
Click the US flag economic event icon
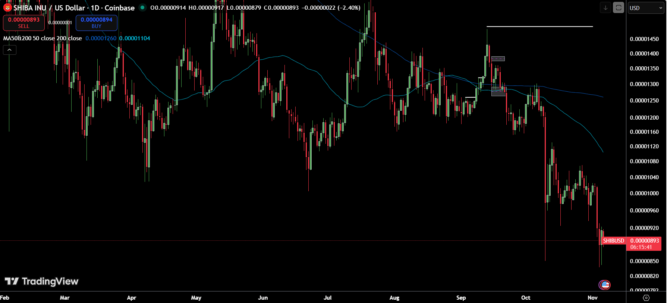point(605,285)
